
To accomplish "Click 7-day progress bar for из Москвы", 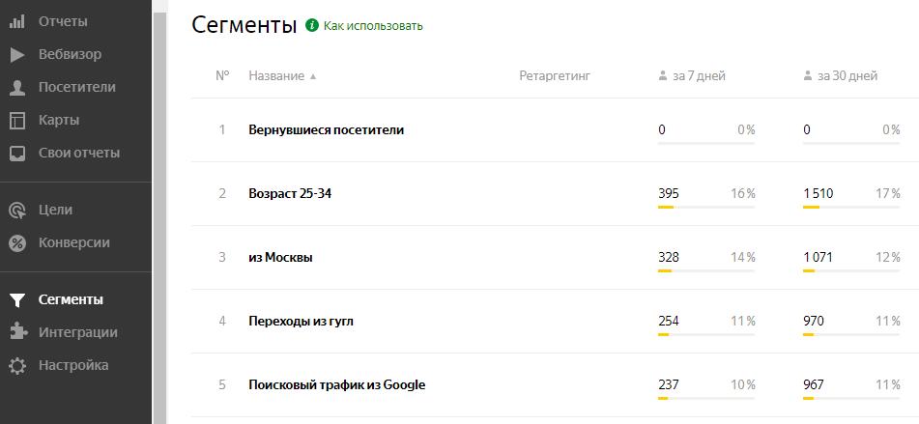I will point(706,271).
